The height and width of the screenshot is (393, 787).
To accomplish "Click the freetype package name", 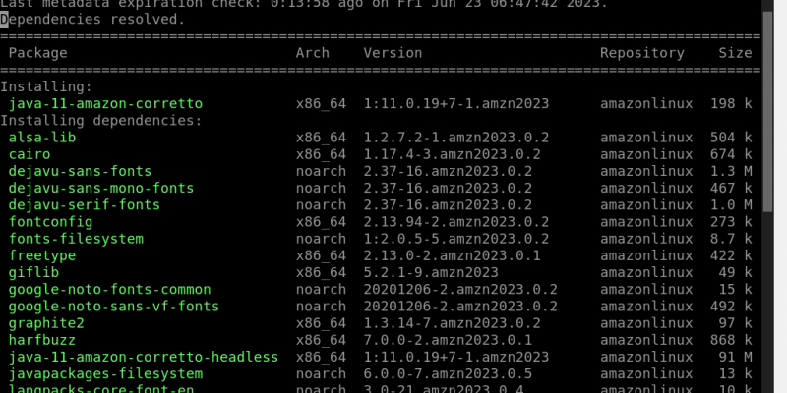I will pyautogui.click(x=42, y=255).
